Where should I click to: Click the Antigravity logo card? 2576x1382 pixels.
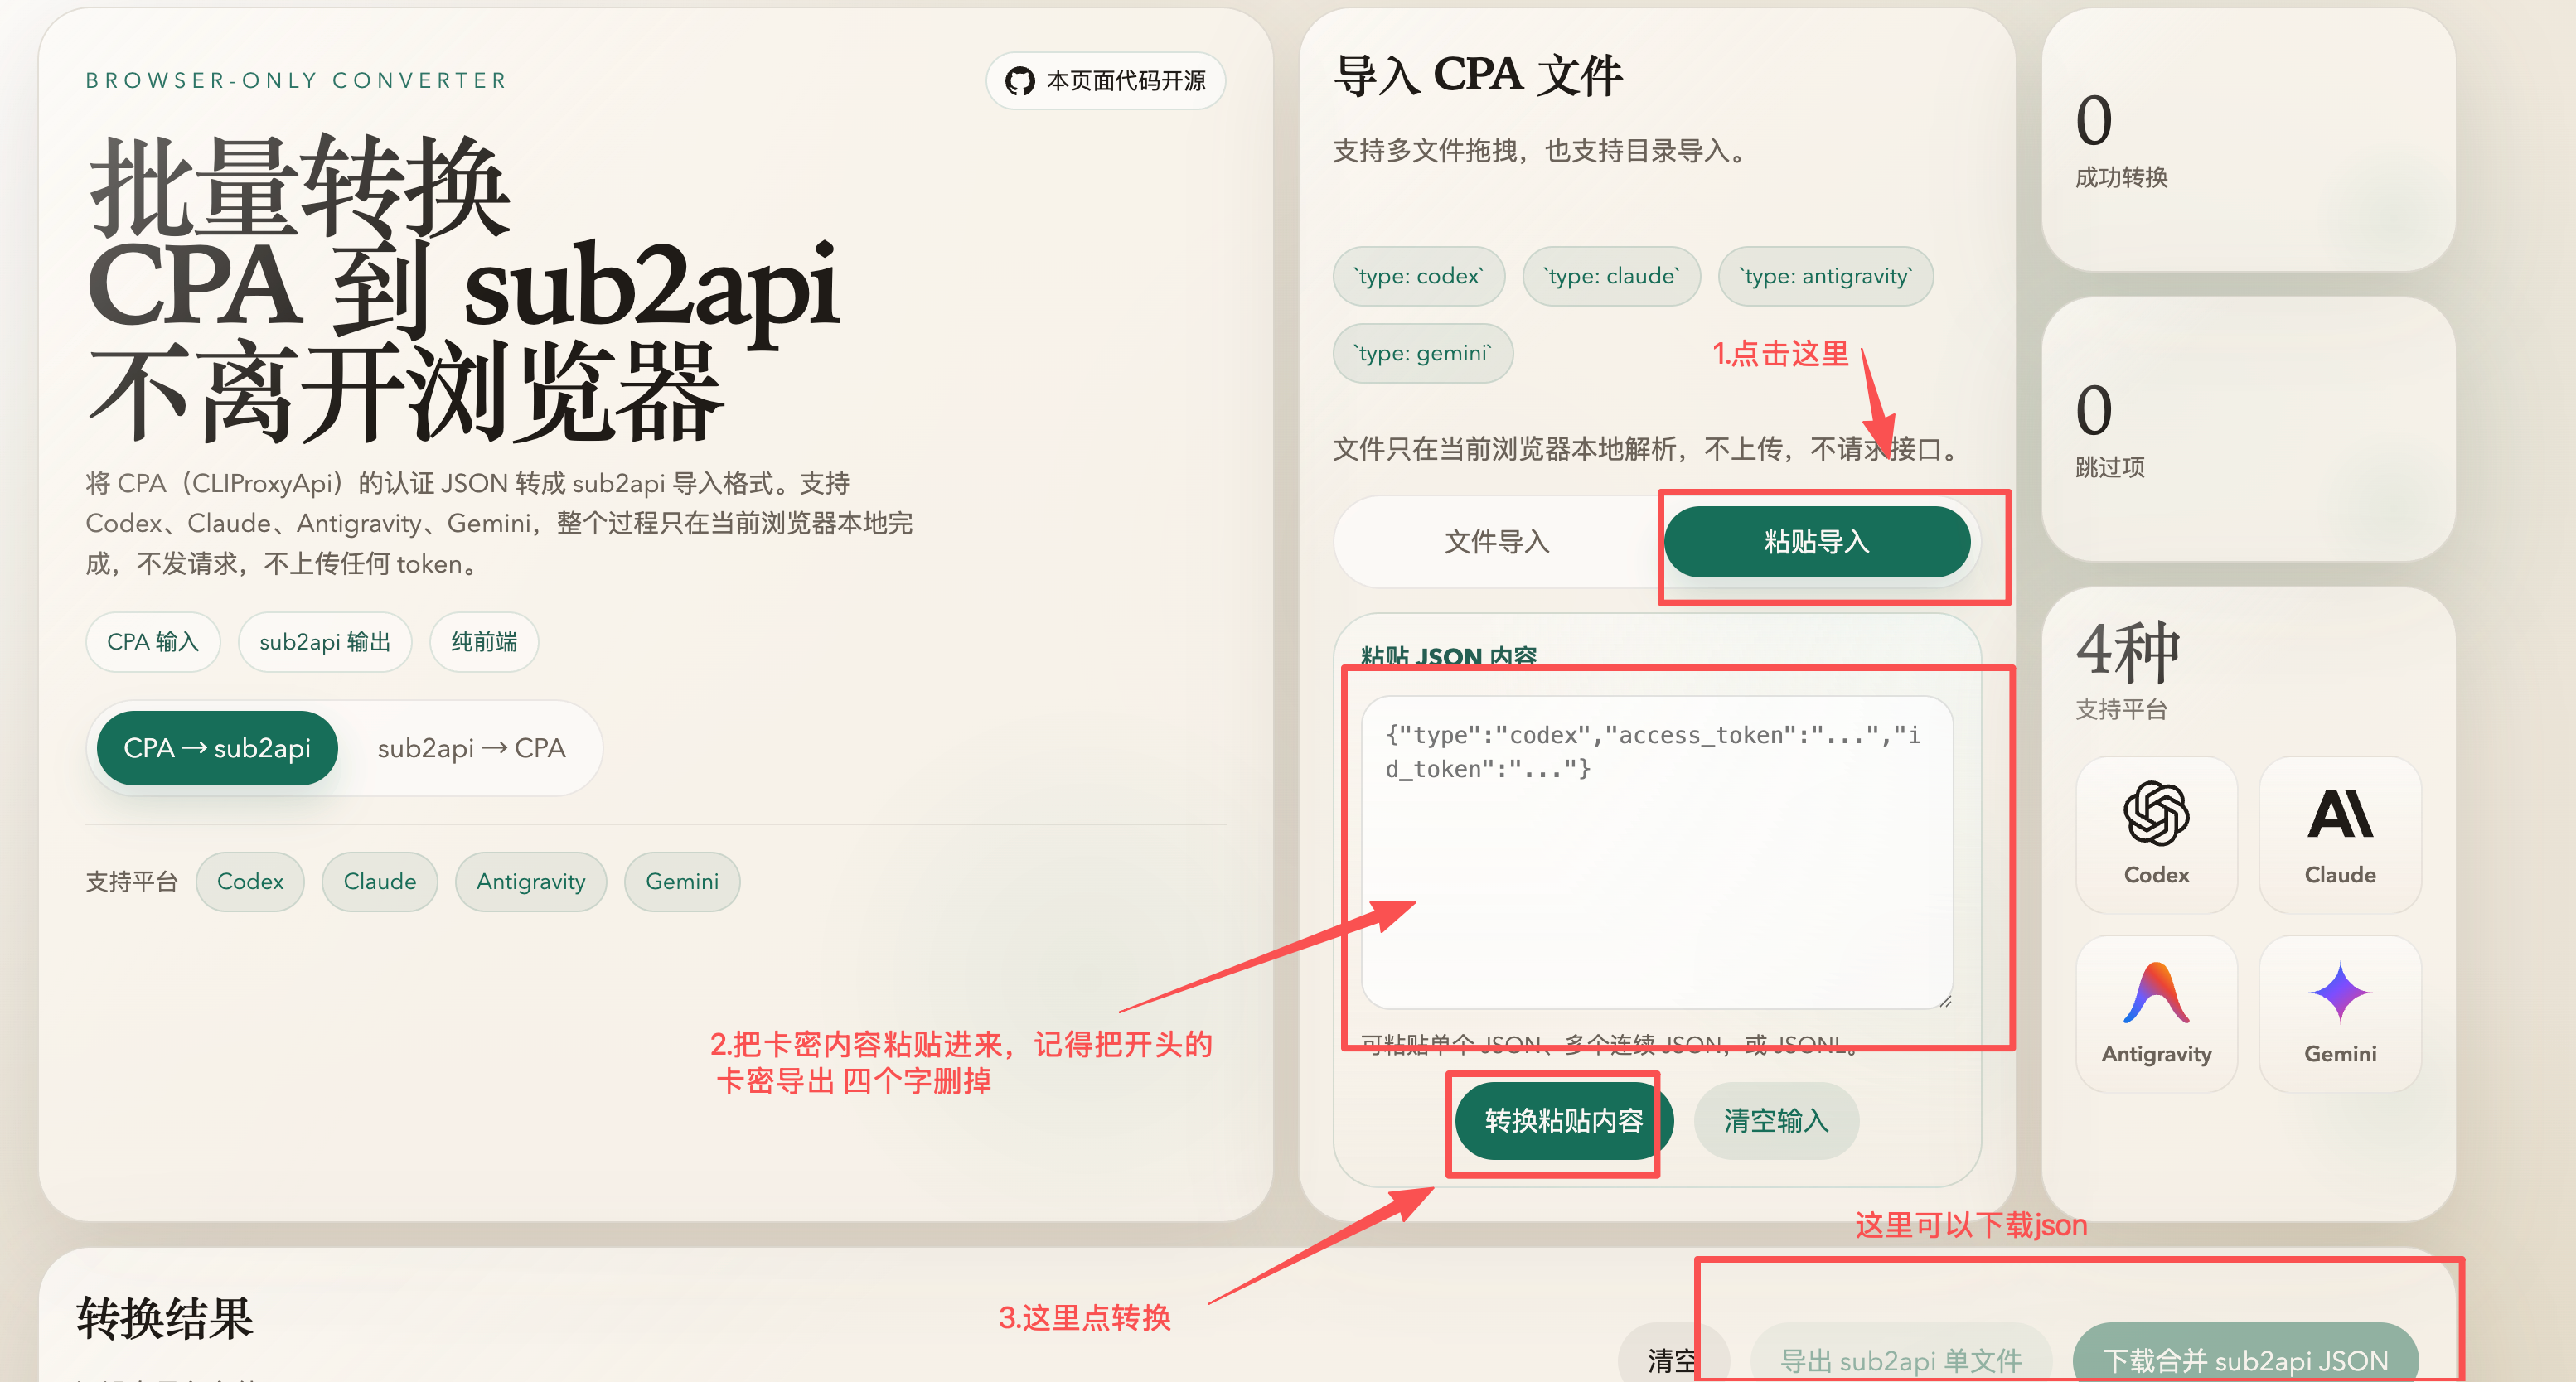[x=2156, y=1013]
